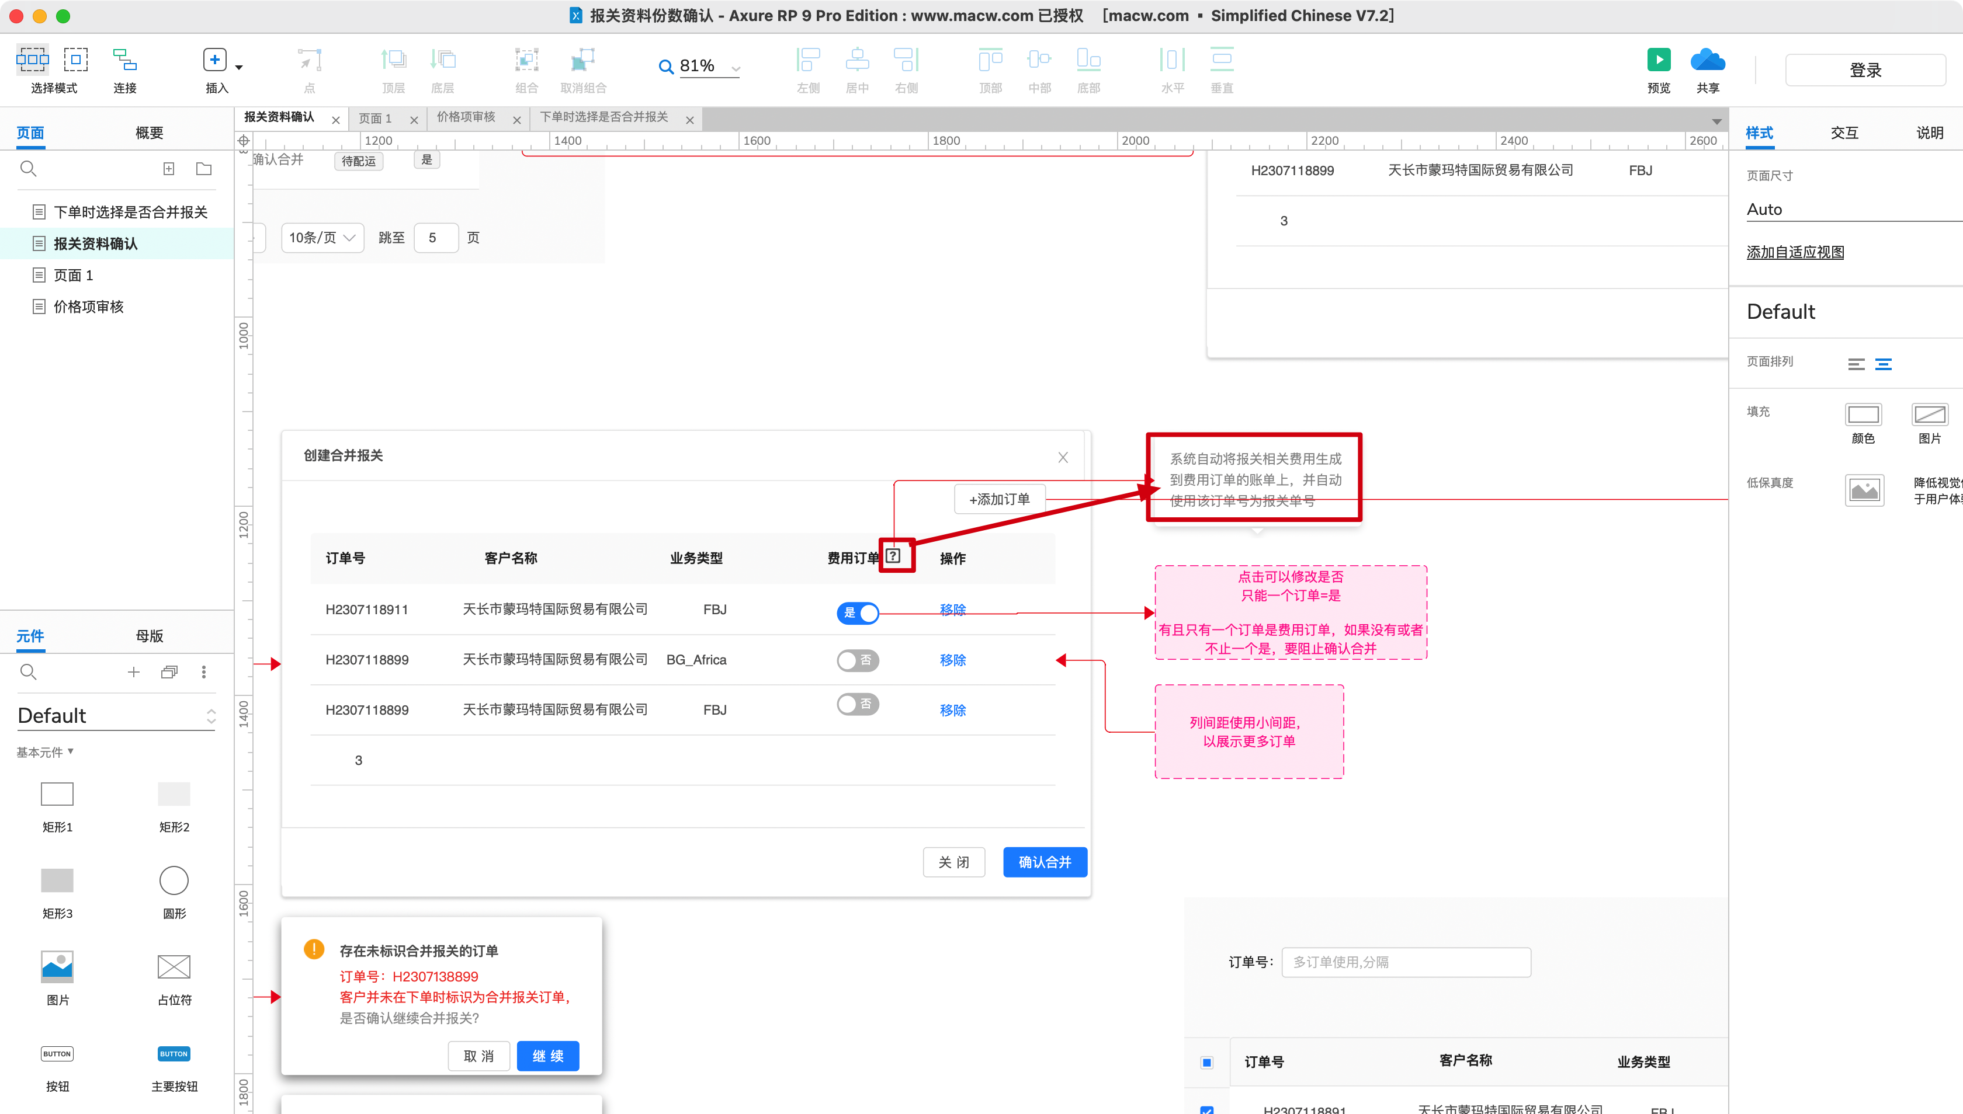The image size is (1963, 1114).
Task: Click the Insert plus icon
Action: (x=214, y=60)
